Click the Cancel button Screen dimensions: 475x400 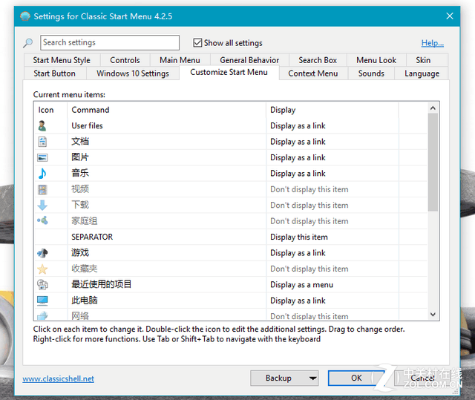[x=422, y=378]
